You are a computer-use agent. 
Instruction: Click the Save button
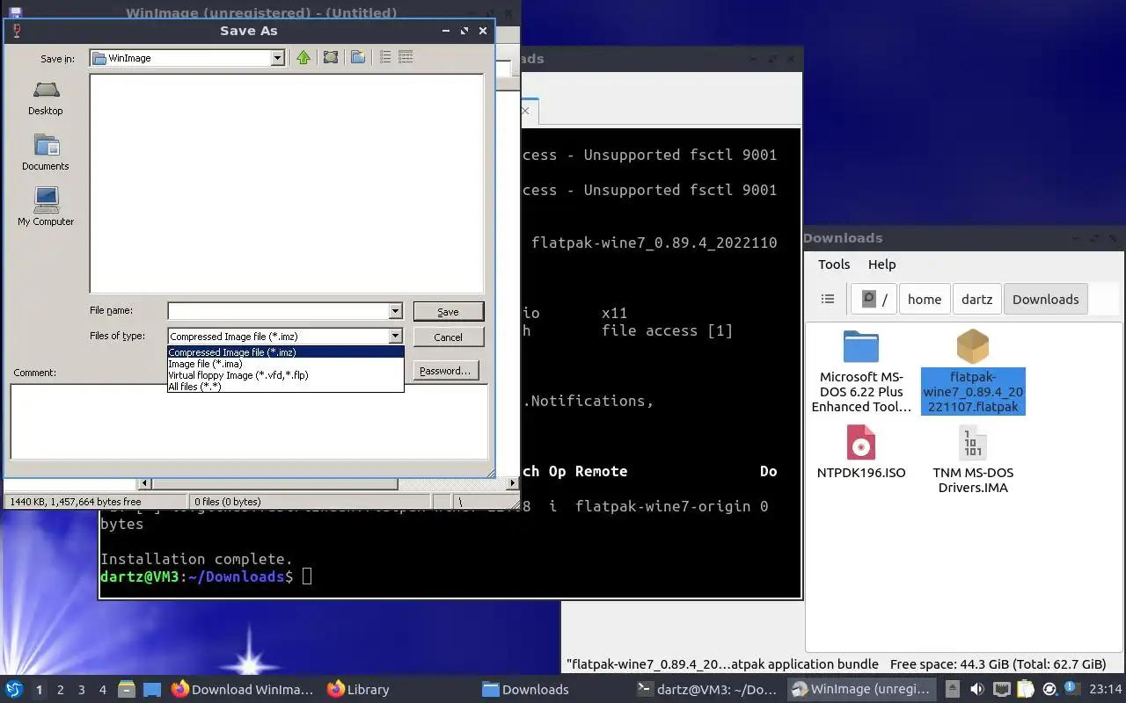tap(448, 312)
